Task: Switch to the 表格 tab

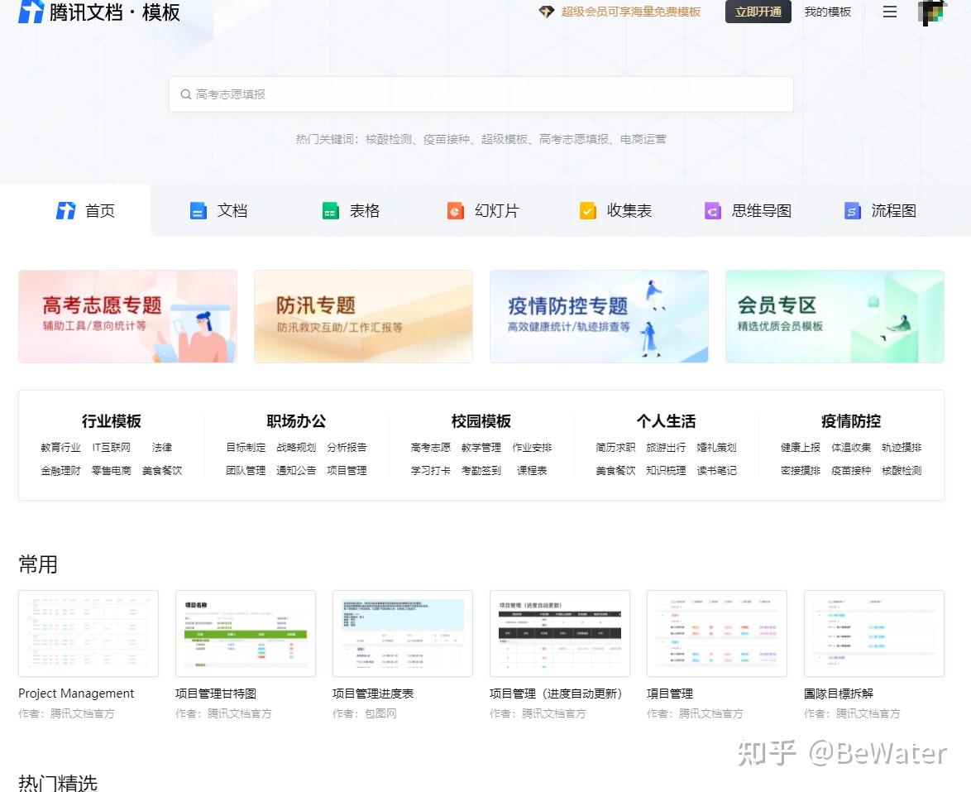Action: [x=352, y=211]
